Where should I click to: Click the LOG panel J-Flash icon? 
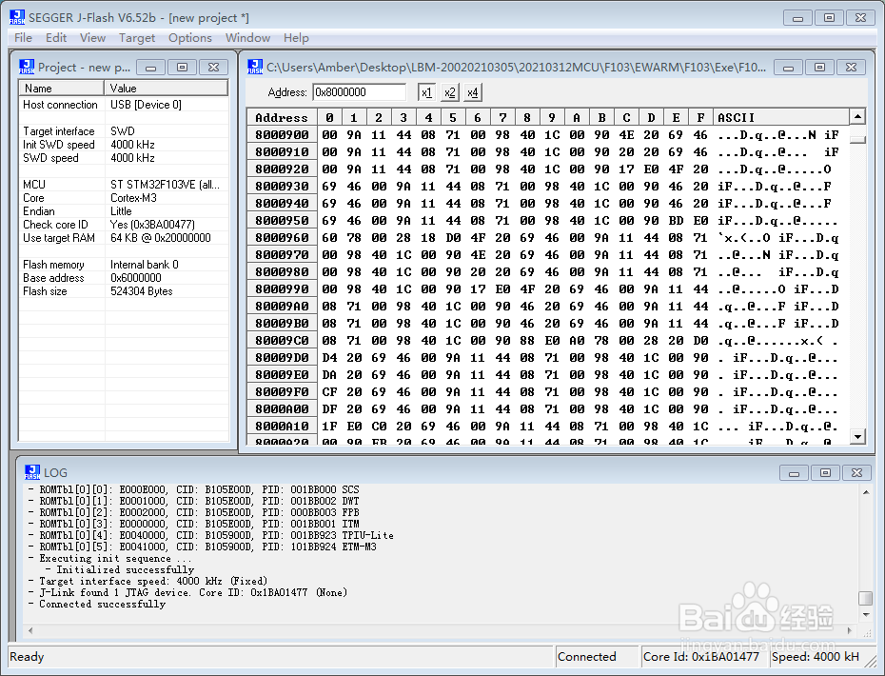[32, 472]
